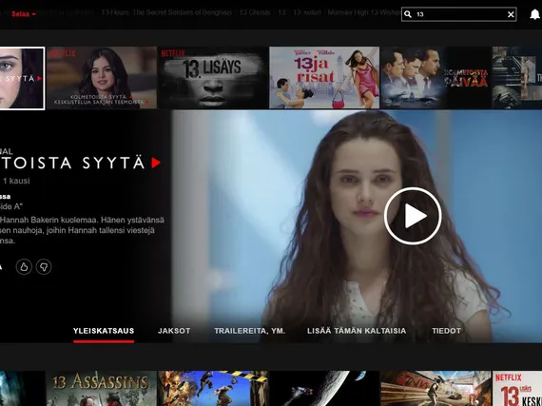Open the Tiedot tab

pyautogui.click(x=446, y=331)
